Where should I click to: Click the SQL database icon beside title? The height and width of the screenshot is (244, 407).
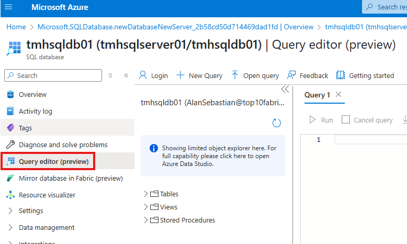14,48
